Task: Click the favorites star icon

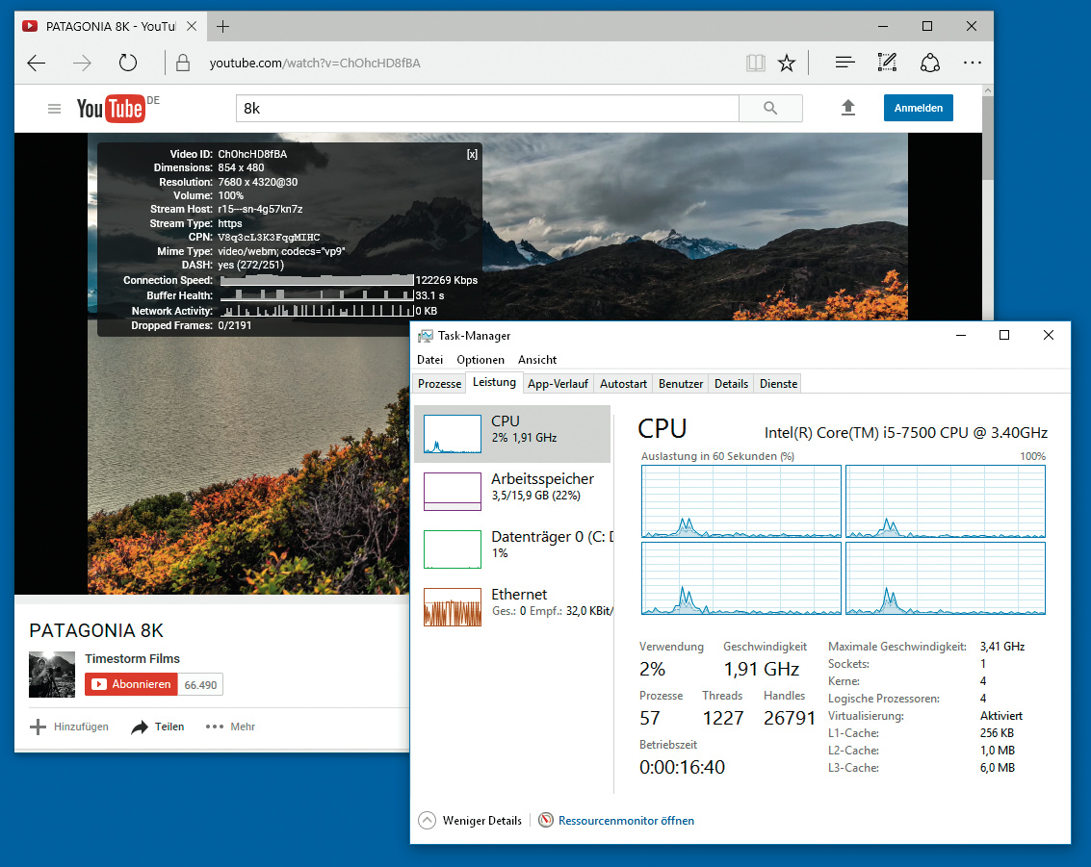Action: click(787, 64)
